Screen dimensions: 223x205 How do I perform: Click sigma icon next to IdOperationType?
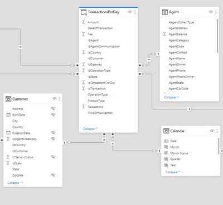pyautogui.click(x=84, y=71)
